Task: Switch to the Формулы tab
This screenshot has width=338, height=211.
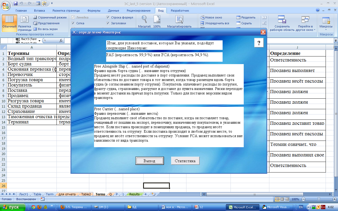Action: click(94, 11)
